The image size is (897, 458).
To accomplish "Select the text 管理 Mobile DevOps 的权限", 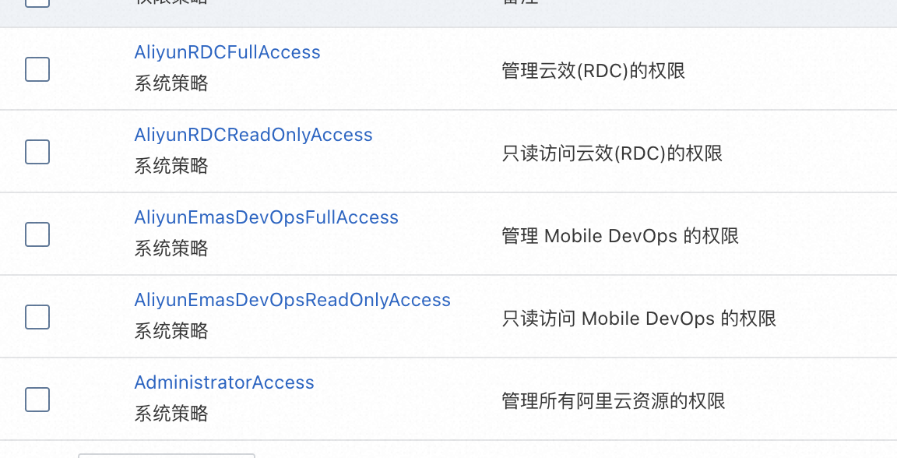I will tap(620, 236).
